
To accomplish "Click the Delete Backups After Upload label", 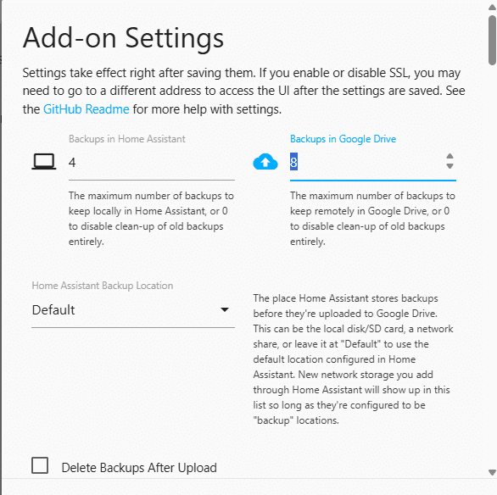I will pyautogui.click(x=139, y=468).
